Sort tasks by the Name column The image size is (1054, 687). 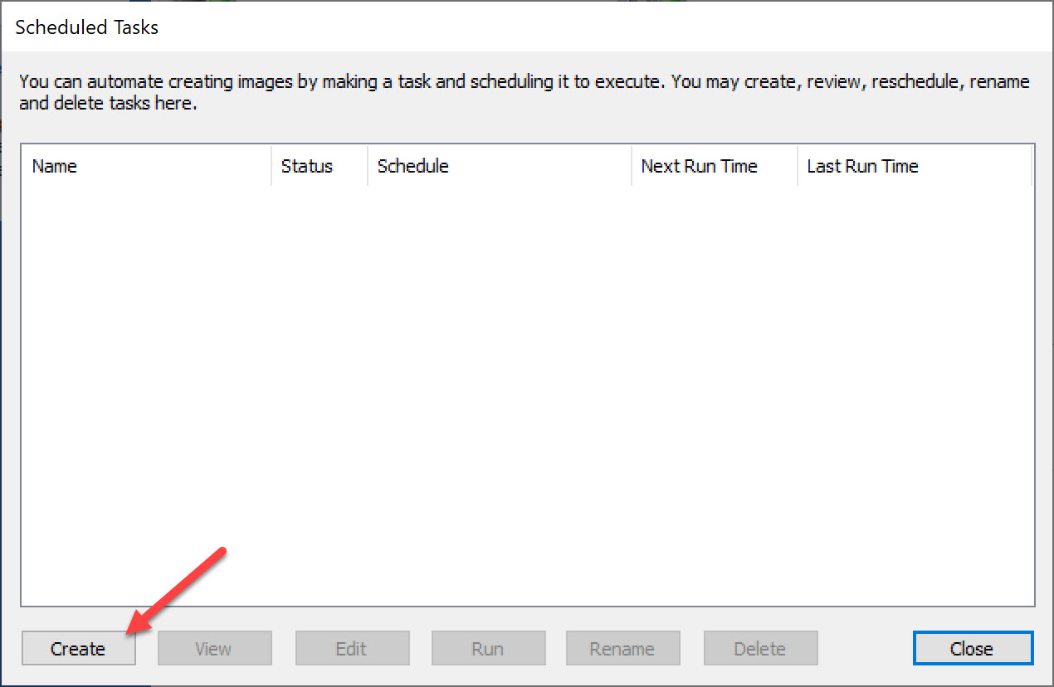pyautogui.click(x=145, y=166)
